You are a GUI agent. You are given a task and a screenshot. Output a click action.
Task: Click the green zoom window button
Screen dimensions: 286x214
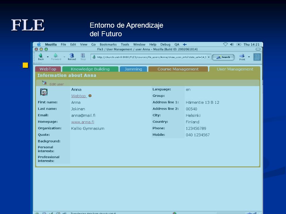pos(46,49)
